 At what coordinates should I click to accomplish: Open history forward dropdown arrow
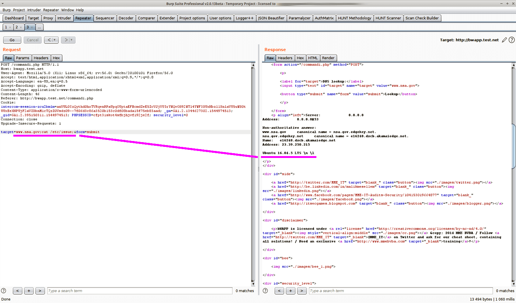click(72, 40)
